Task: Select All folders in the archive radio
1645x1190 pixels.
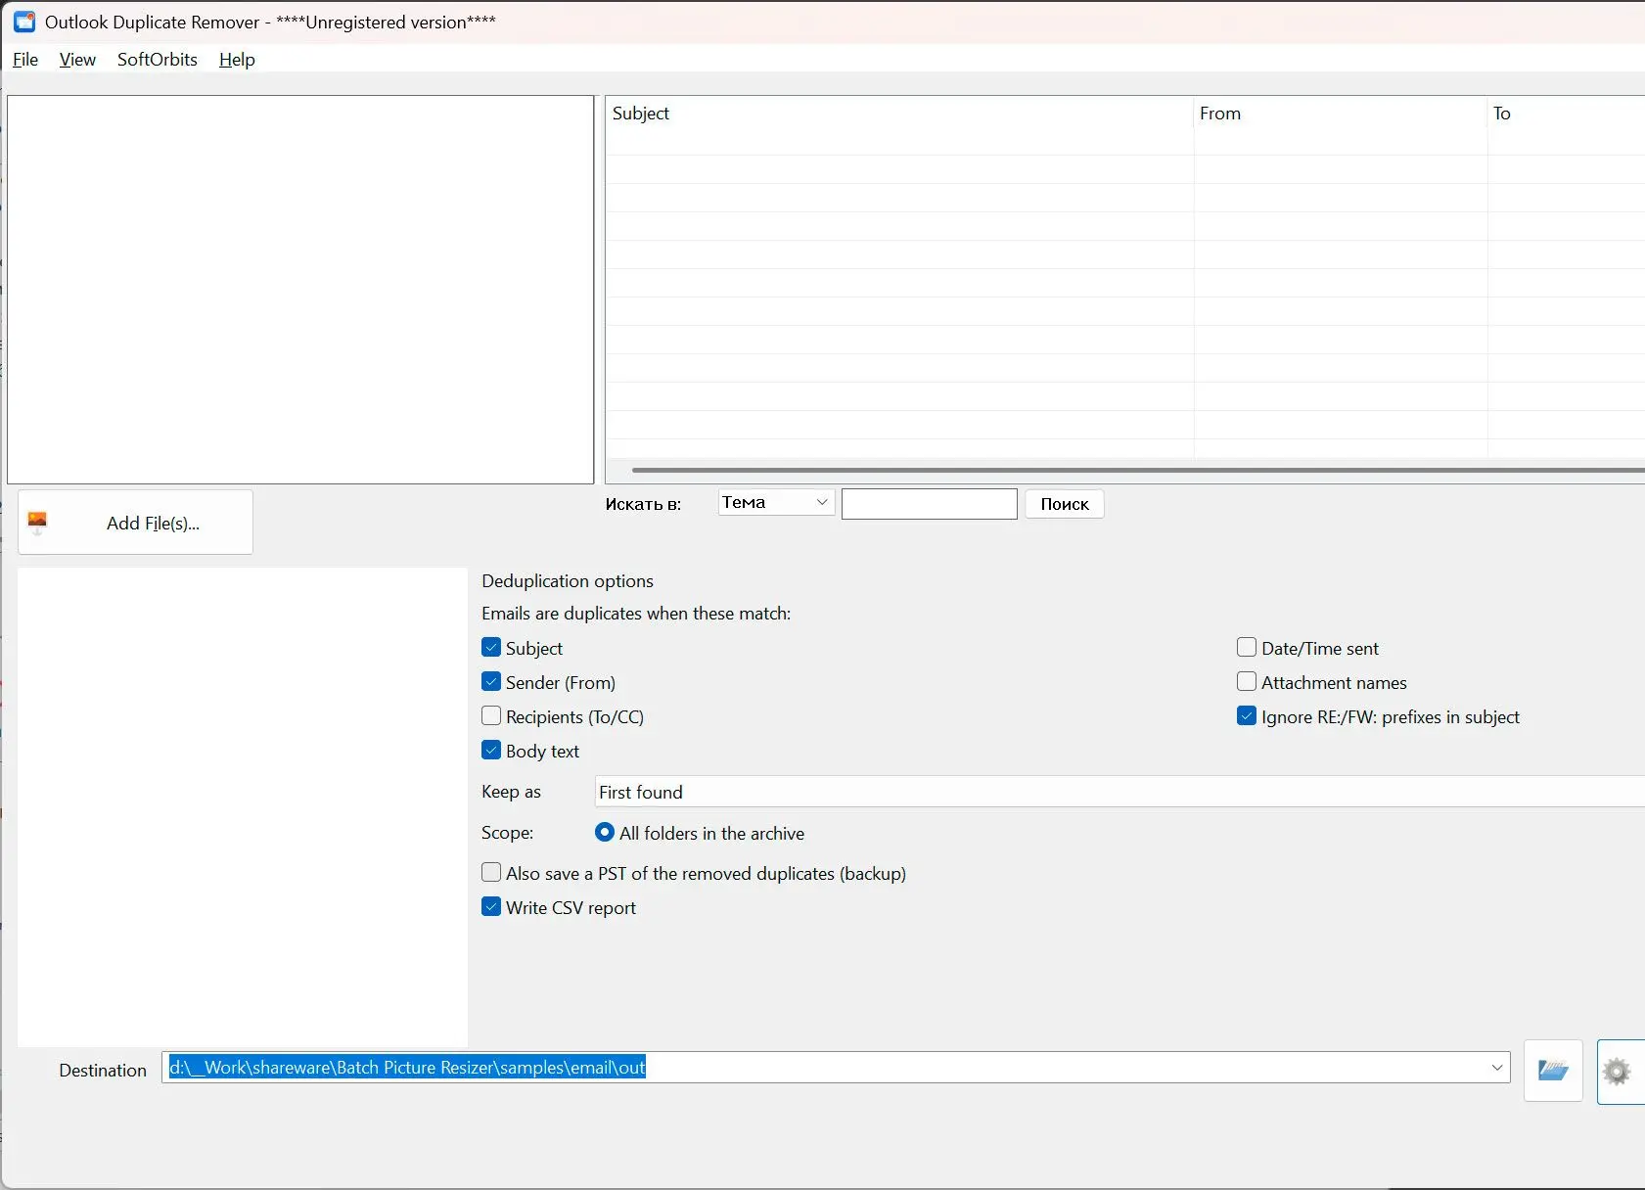Action: tap(605, 833)
